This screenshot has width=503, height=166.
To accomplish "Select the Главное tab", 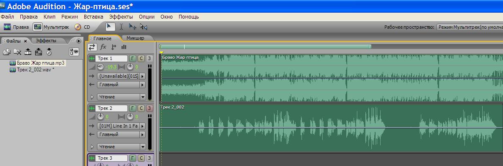I will pyautogui.click(x=102, y=38).
